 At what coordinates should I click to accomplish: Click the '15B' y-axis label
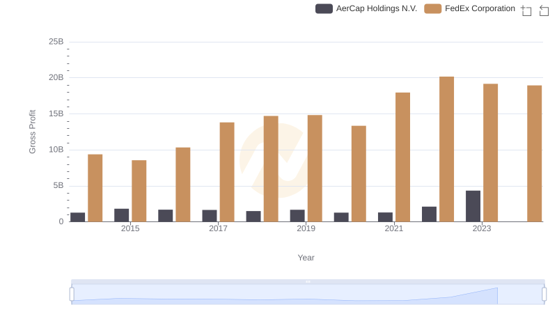[x=56, y=113]
